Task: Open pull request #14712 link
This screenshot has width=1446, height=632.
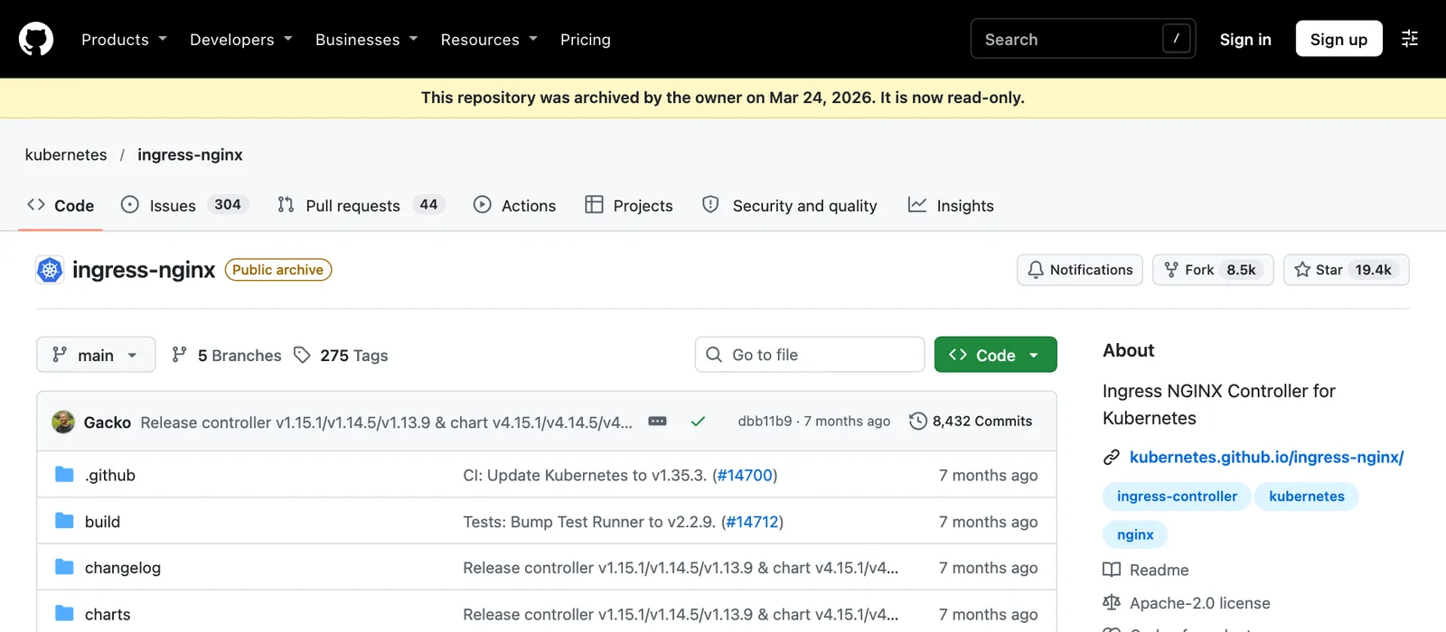Action: (x=752, y=522)
